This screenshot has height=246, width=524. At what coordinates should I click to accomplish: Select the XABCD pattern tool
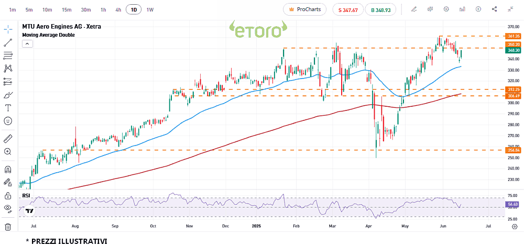pyautogui.click(x=8, y=69)
